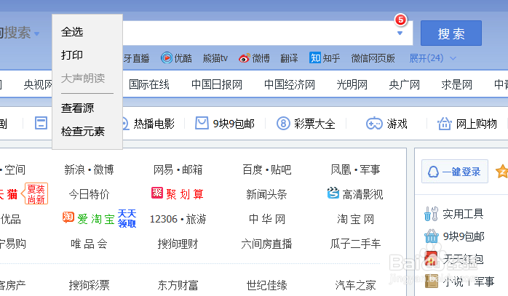Click the 彩票大全 number 8 icon
508x296 pixels.
click(x=283, y=124)
